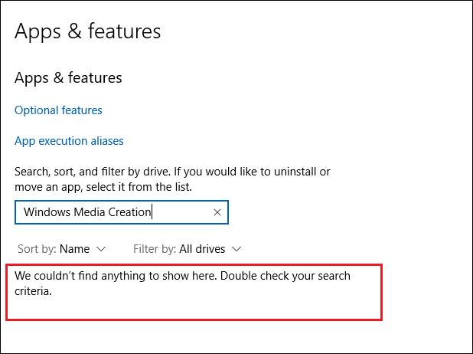
Task: Open the App execution aliases link
Action: coord(69,141)
